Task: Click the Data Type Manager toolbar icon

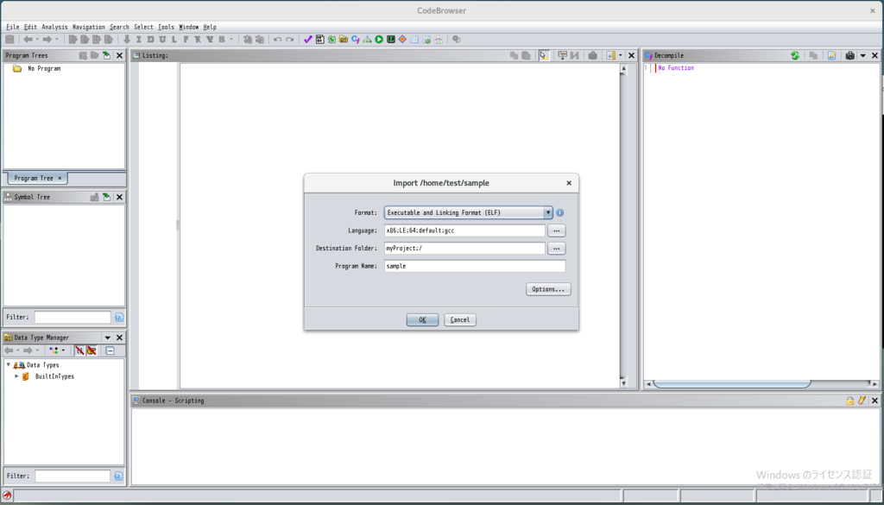Action: 344,40
